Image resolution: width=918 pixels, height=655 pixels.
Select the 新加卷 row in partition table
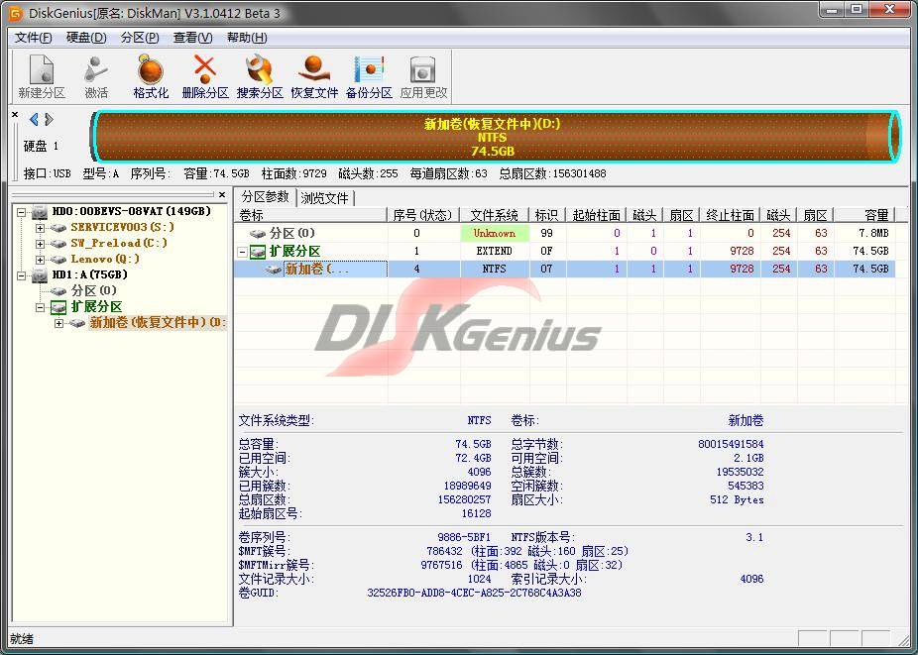coord(564,269)
